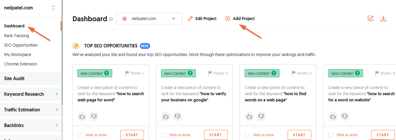Click the help icon beside Dashboard title
The width and height of the screenshot is (396, 140).
click(111, 19)
